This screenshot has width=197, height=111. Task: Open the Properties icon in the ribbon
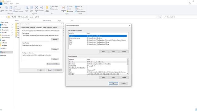pyautogui.click(x=63, y=7)
